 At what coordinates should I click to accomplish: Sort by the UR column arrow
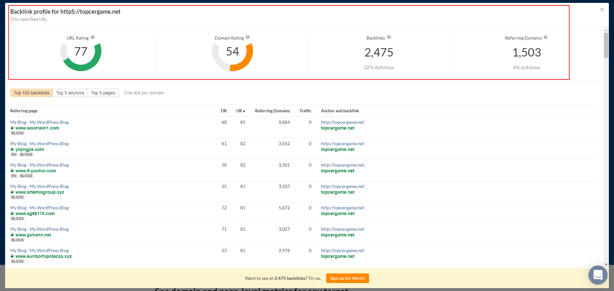tap(244, 111)
